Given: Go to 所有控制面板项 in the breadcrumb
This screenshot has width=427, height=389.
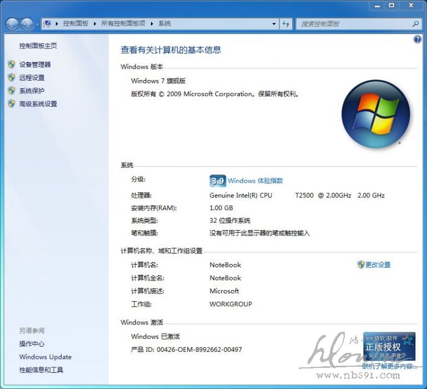Looking at the screenshot, I should tap(123, 24).
